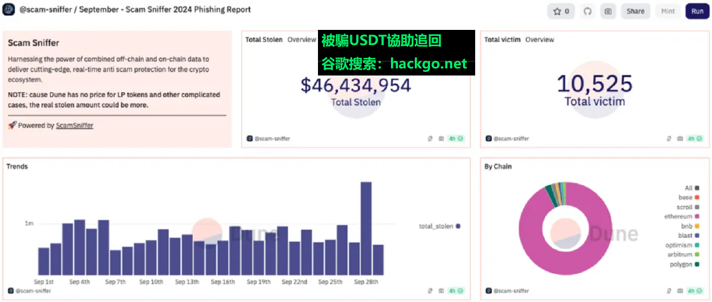Screen dimensions: 712x302
Task: Click the Sep 4th axis label
Action: 79,282
